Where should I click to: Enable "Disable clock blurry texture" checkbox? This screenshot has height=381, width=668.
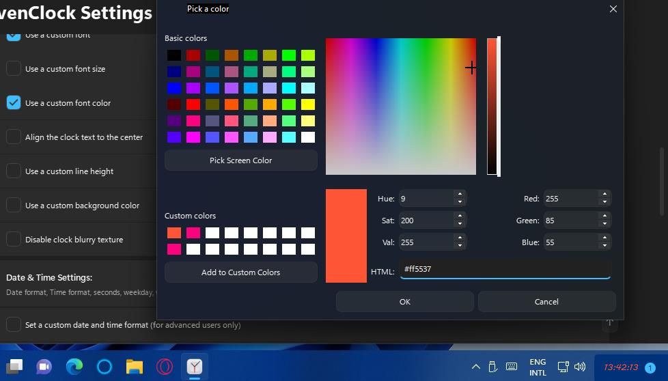point(14,240)
